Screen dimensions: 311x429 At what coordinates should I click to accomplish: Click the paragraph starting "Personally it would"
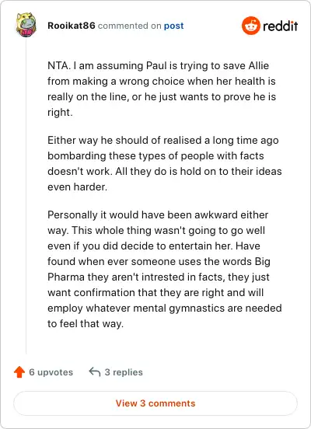pos(165,269)
